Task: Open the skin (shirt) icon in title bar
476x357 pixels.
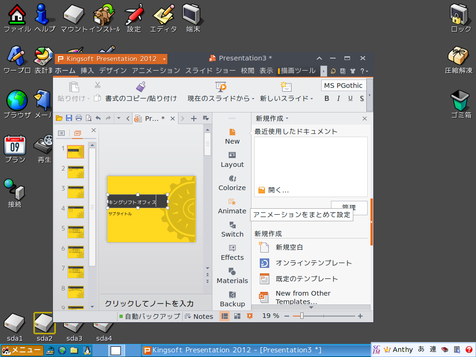Action: pyautogui.click(x=352, y=71)
